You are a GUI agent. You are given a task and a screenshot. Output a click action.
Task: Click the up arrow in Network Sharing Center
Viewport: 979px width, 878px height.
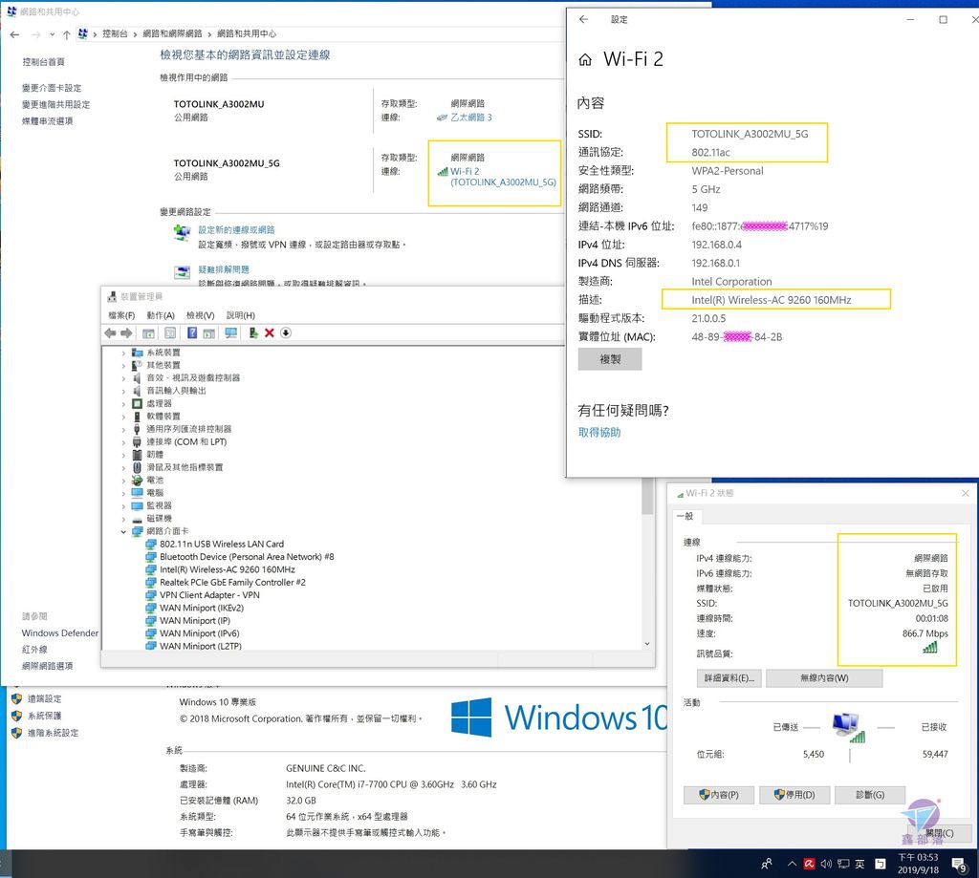click(66, 34)
